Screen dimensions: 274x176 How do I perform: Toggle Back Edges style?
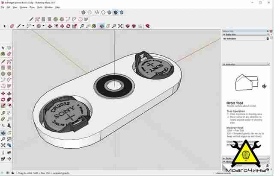[x=89, y=12]
